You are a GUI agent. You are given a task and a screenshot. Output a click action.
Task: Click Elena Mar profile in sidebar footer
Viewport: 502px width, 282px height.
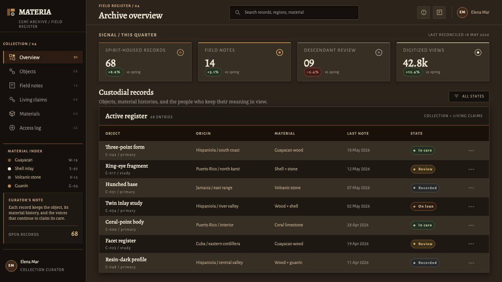43,266
